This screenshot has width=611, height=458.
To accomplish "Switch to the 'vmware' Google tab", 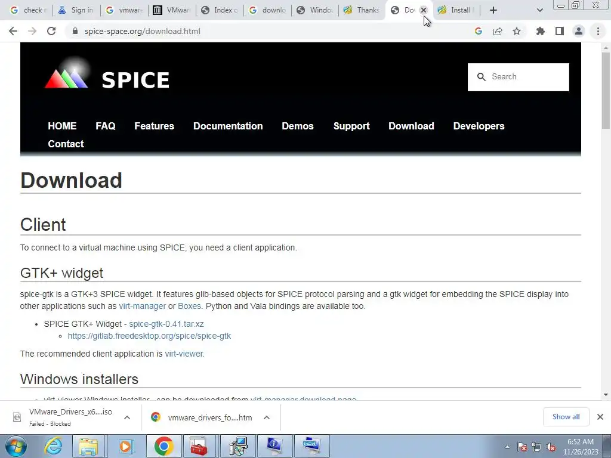I will [124, 10].
